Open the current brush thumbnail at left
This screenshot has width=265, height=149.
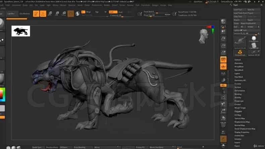pos(2,24)
